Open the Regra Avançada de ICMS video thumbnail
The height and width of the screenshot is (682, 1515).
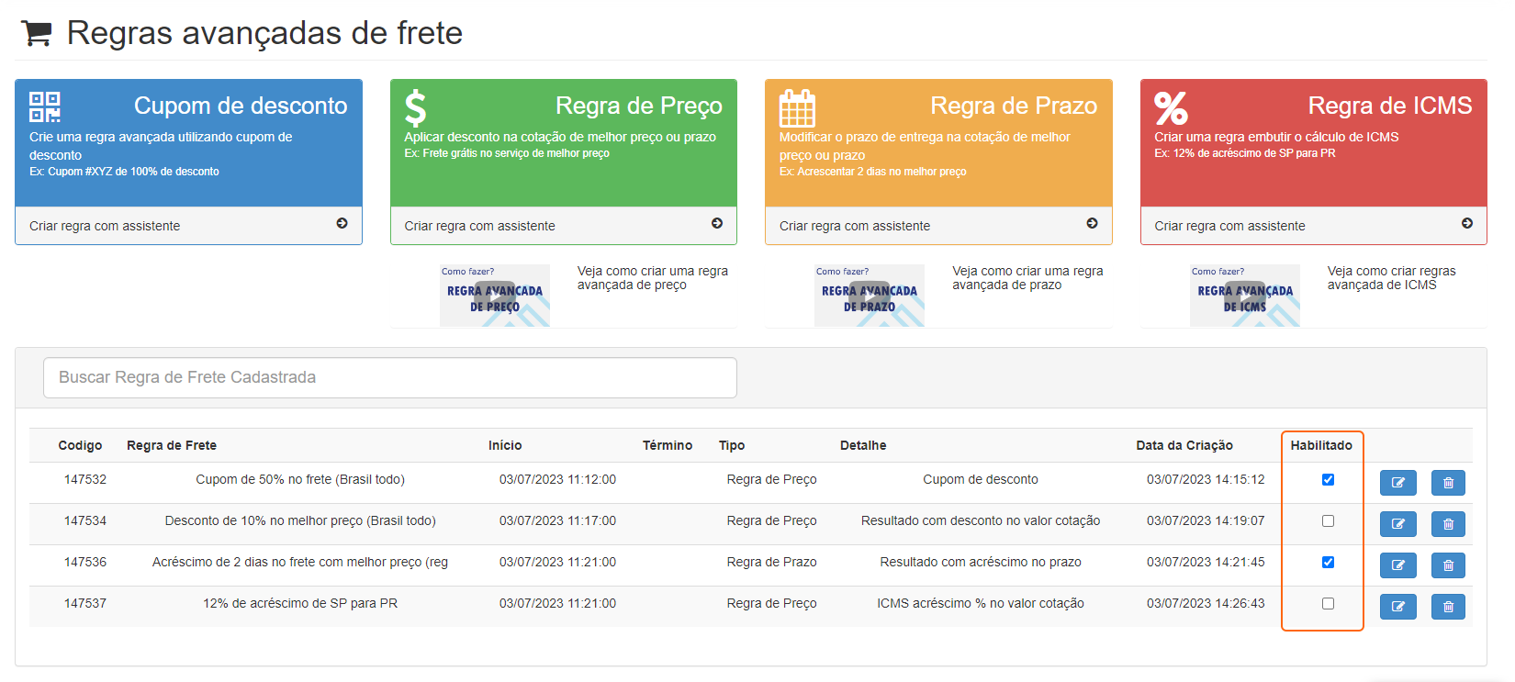(x=1244, y=296)
